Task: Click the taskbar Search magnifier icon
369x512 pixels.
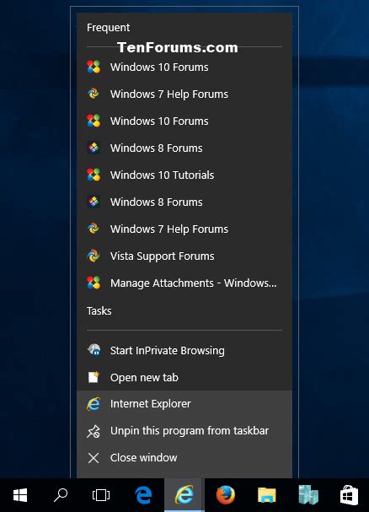Action: click(61, 495)
